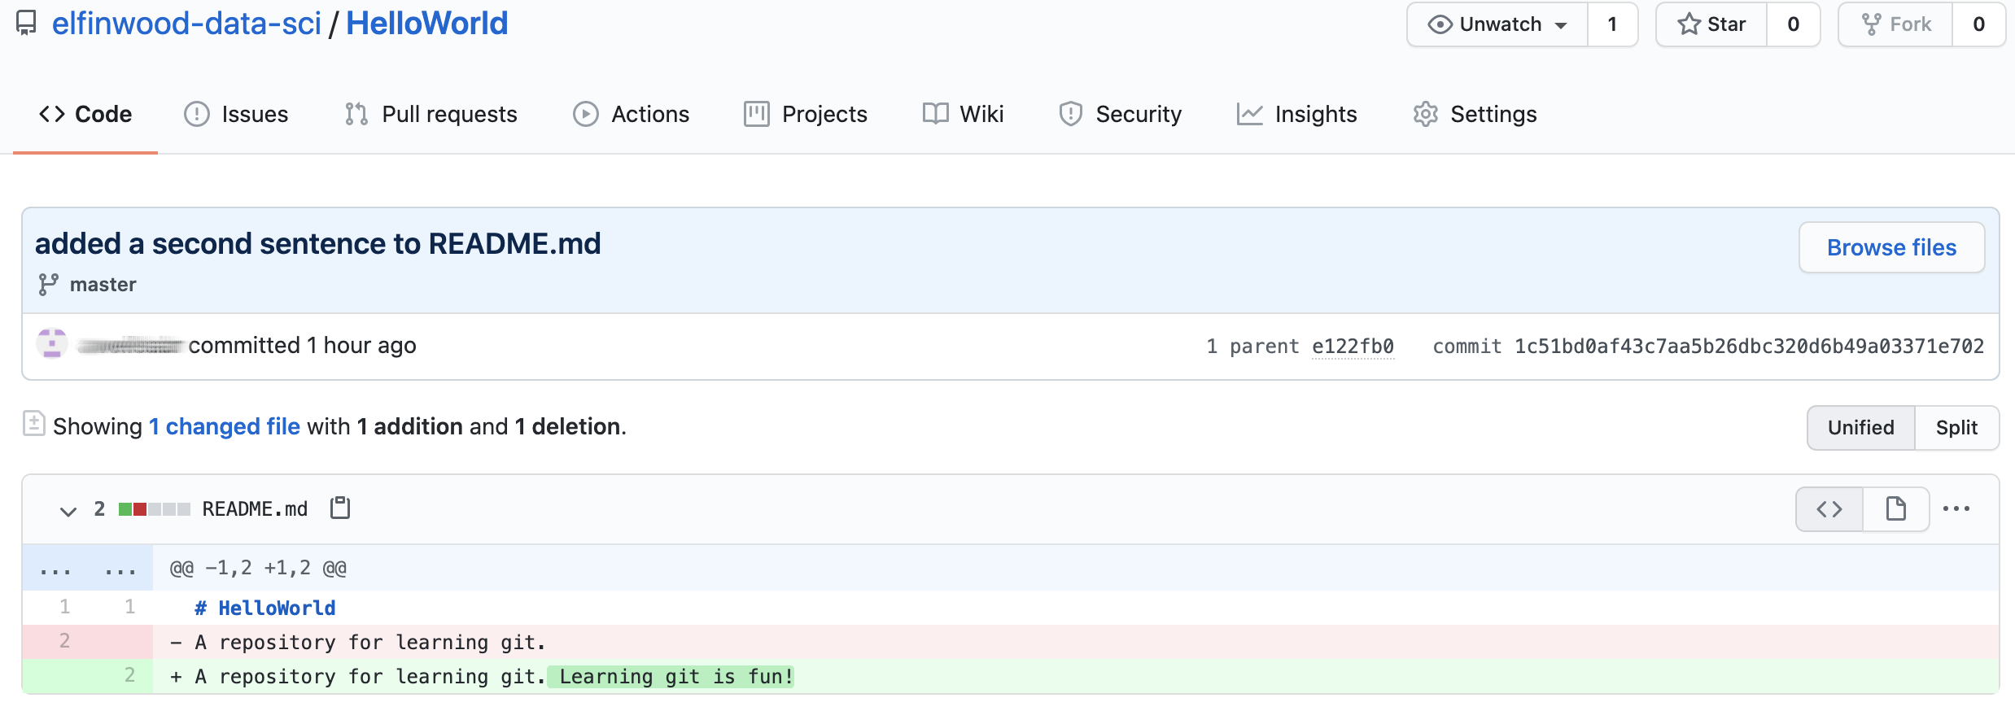Show source diff with code brackets icon
The width and height of the screenshot is (2015, 711).
tap(1829, 509)
